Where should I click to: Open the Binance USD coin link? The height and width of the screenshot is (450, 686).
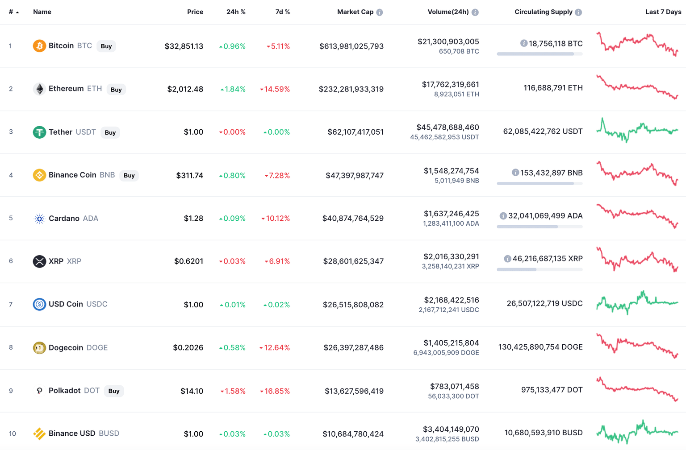pos(71,433)
